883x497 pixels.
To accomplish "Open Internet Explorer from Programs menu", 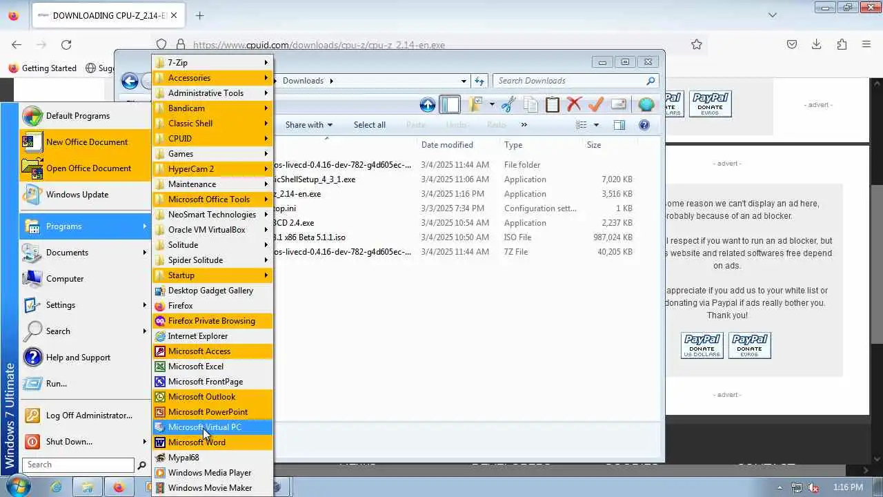I will pyautogui.click(x=212, y=336).
